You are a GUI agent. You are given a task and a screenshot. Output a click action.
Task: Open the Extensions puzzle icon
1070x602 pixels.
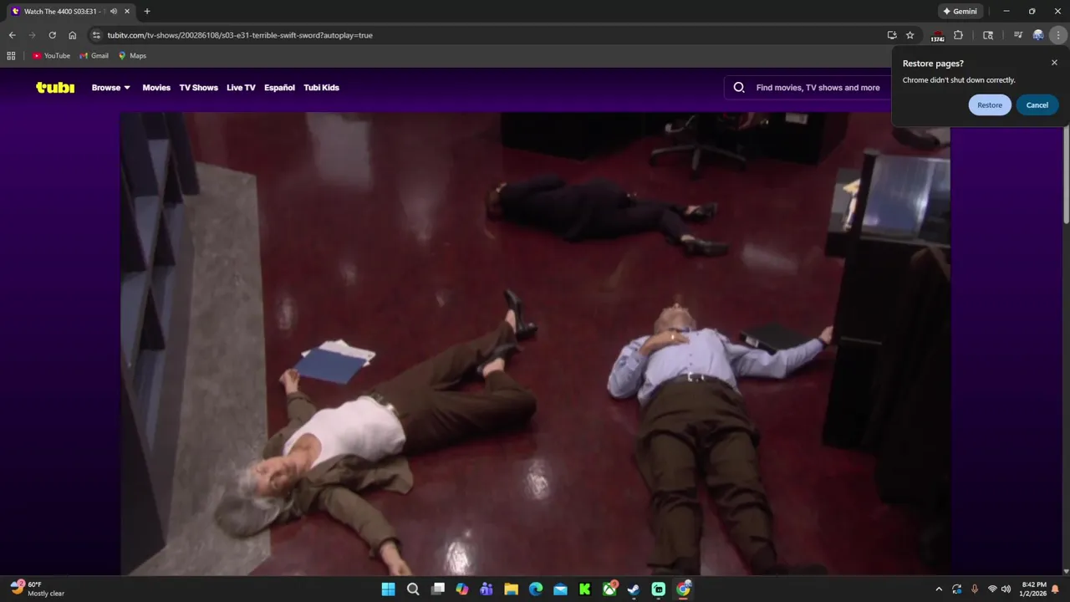pos(959,35)
